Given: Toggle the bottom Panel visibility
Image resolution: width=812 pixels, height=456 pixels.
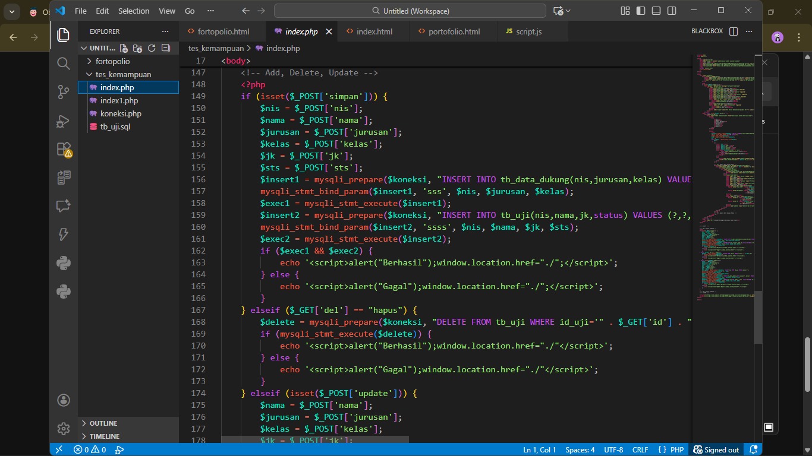Looking at the screenshot, I should pyautogui.click(x=656, y=11).
